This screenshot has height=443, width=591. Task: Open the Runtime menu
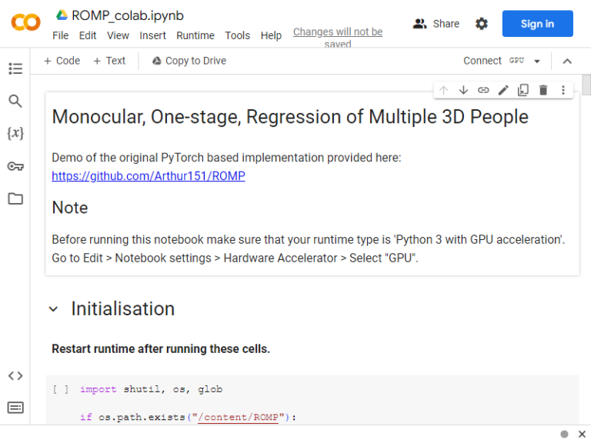(195, 35)
